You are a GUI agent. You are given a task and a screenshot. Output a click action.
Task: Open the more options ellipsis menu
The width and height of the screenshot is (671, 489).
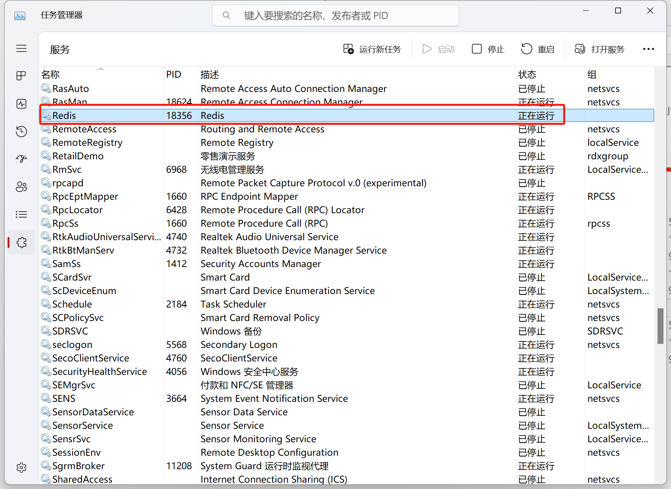point(648,49)
